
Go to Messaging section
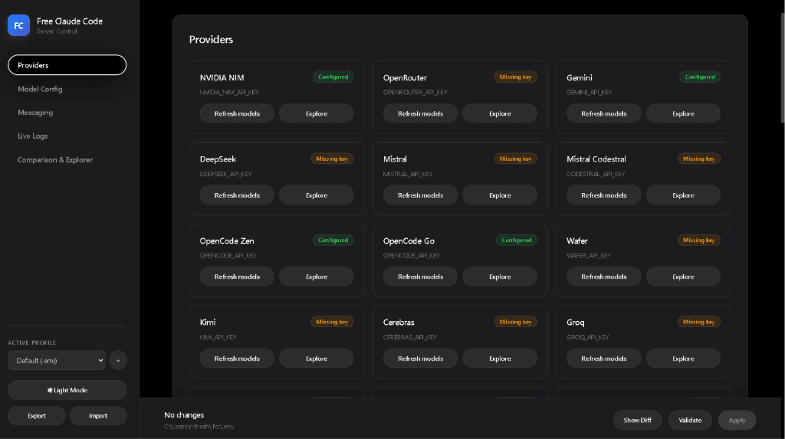35,113
